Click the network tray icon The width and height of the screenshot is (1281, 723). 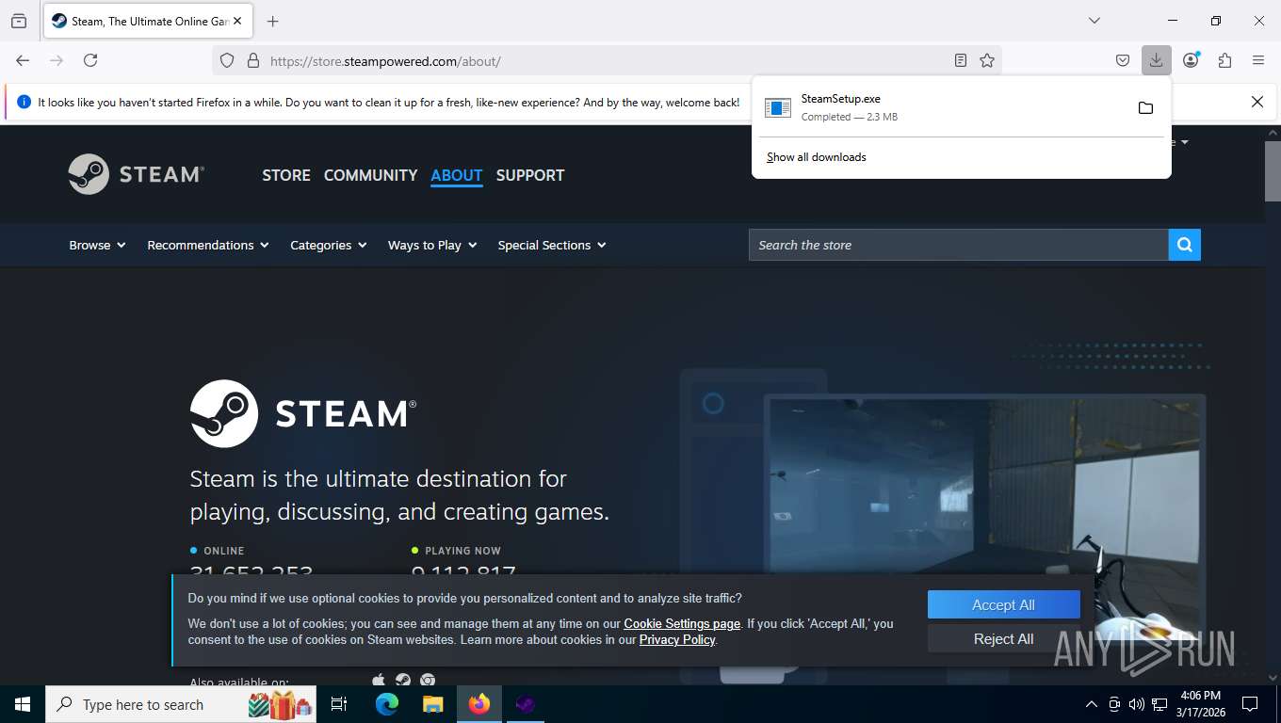[x=1160, y=704]
